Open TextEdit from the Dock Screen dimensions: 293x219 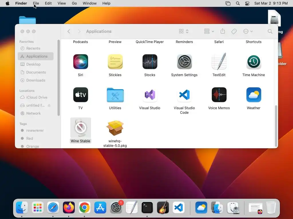(132, 208)
